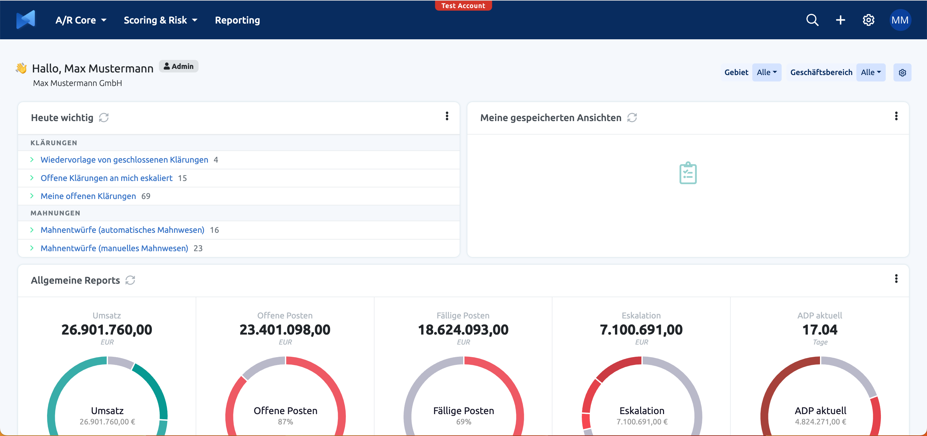
Task: Open the A/R Core menu
Action: tap(81, 21)
